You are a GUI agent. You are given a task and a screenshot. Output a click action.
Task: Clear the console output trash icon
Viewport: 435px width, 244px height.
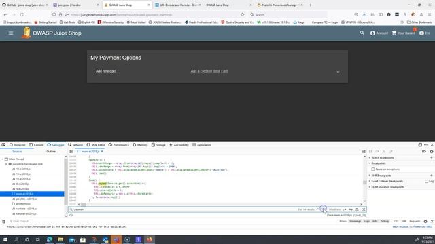click(x=3, y=222)
